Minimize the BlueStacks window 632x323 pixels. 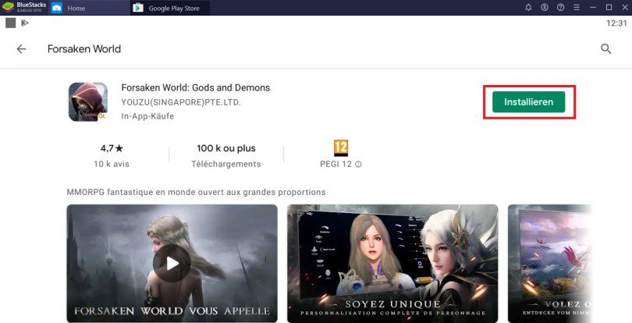(x=593, y=7)
